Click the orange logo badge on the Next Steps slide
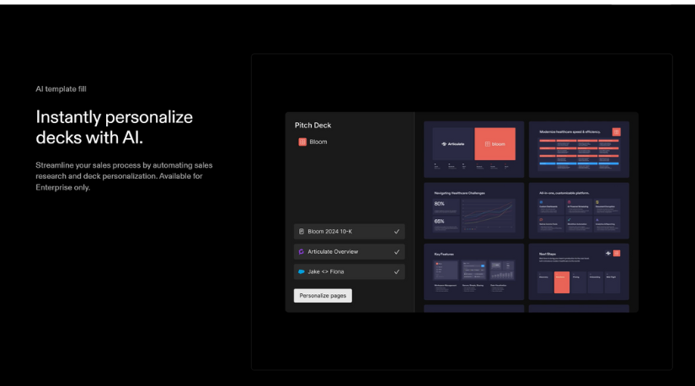Screen dimensions: 695x386 [616, 253]
